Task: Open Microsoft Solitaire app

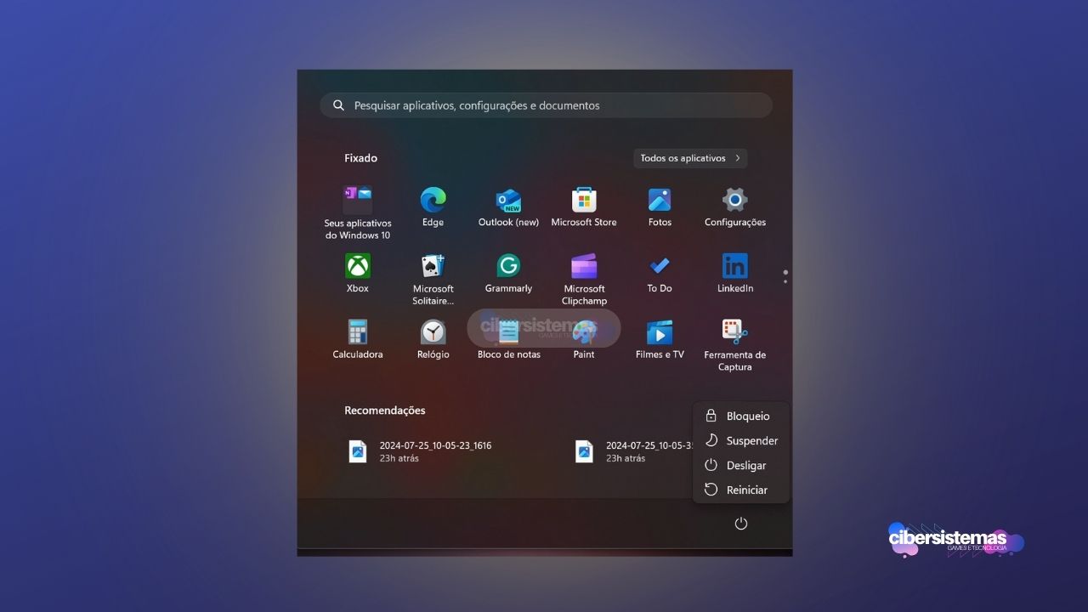Action: pyautogui.click(x=433, y=280)
